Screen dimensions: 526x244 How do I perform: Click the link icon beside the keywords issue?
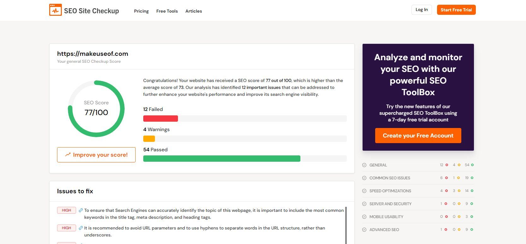pos(81,210)
